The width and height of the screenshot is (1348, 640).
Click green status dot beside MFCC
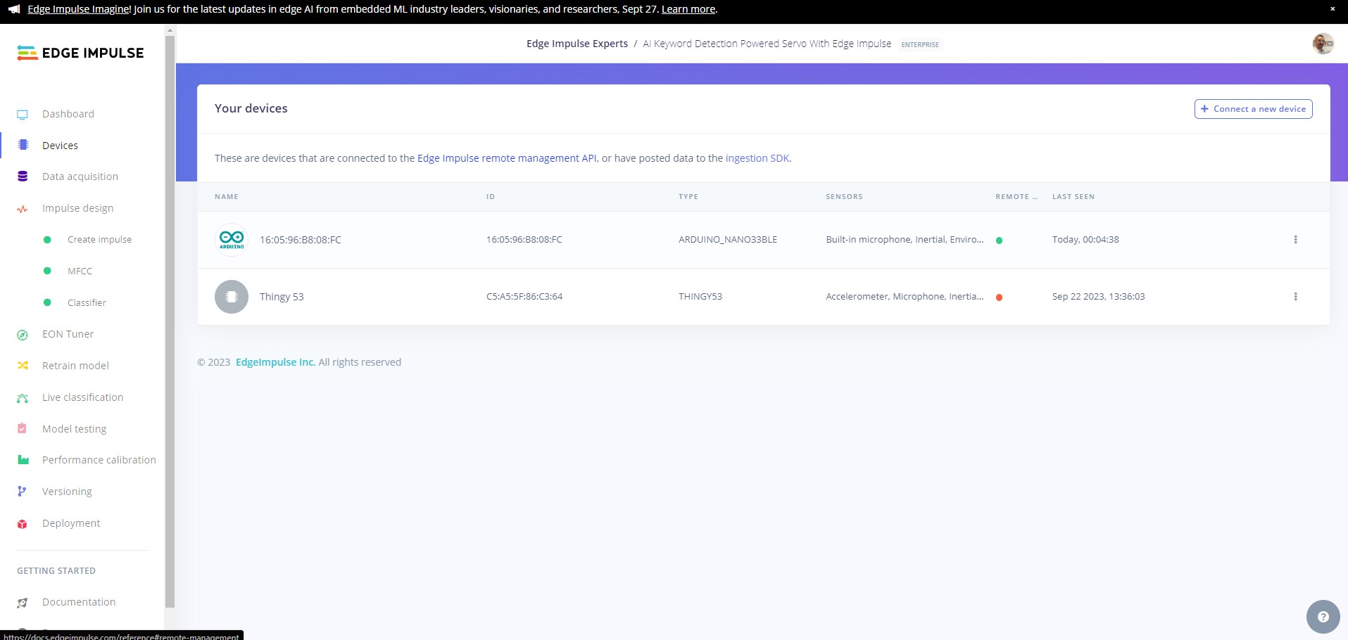coord(47,271)
